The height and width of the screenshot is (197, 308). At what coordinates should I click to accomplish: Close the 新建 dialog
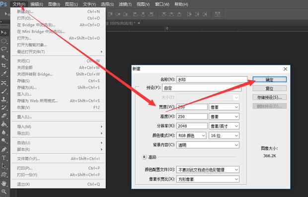285,69
